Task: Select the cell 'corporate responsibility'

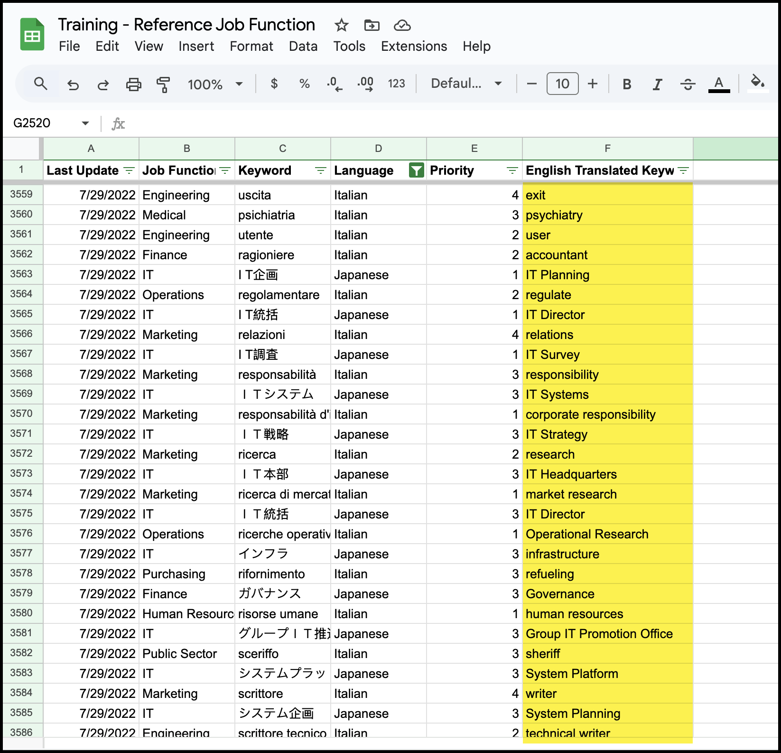Action: click(607, 414)
